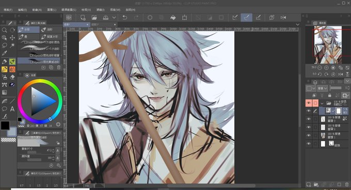The width and height of the screenshot is (351, 190).
Task: Select the straight line Figure tool
Action: pyautogui.click(x=12, y=101)
